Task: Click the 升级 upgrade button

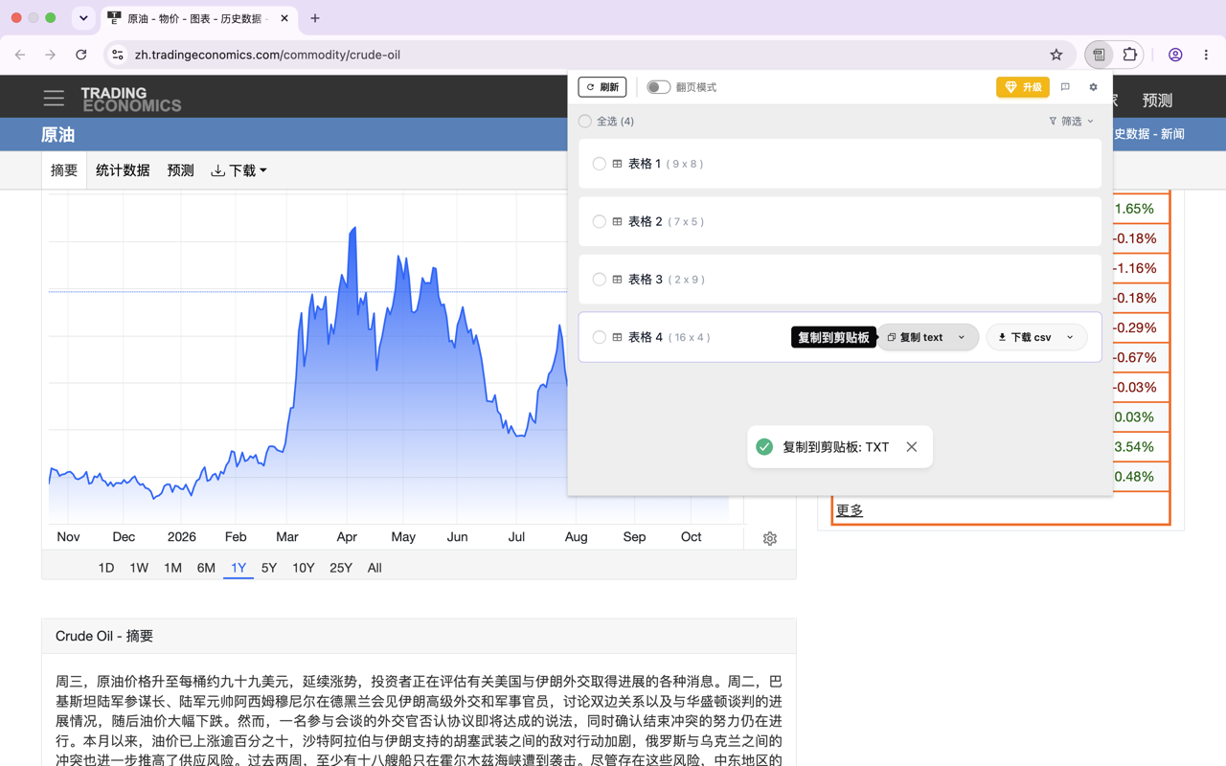Action: point(1023,87)
